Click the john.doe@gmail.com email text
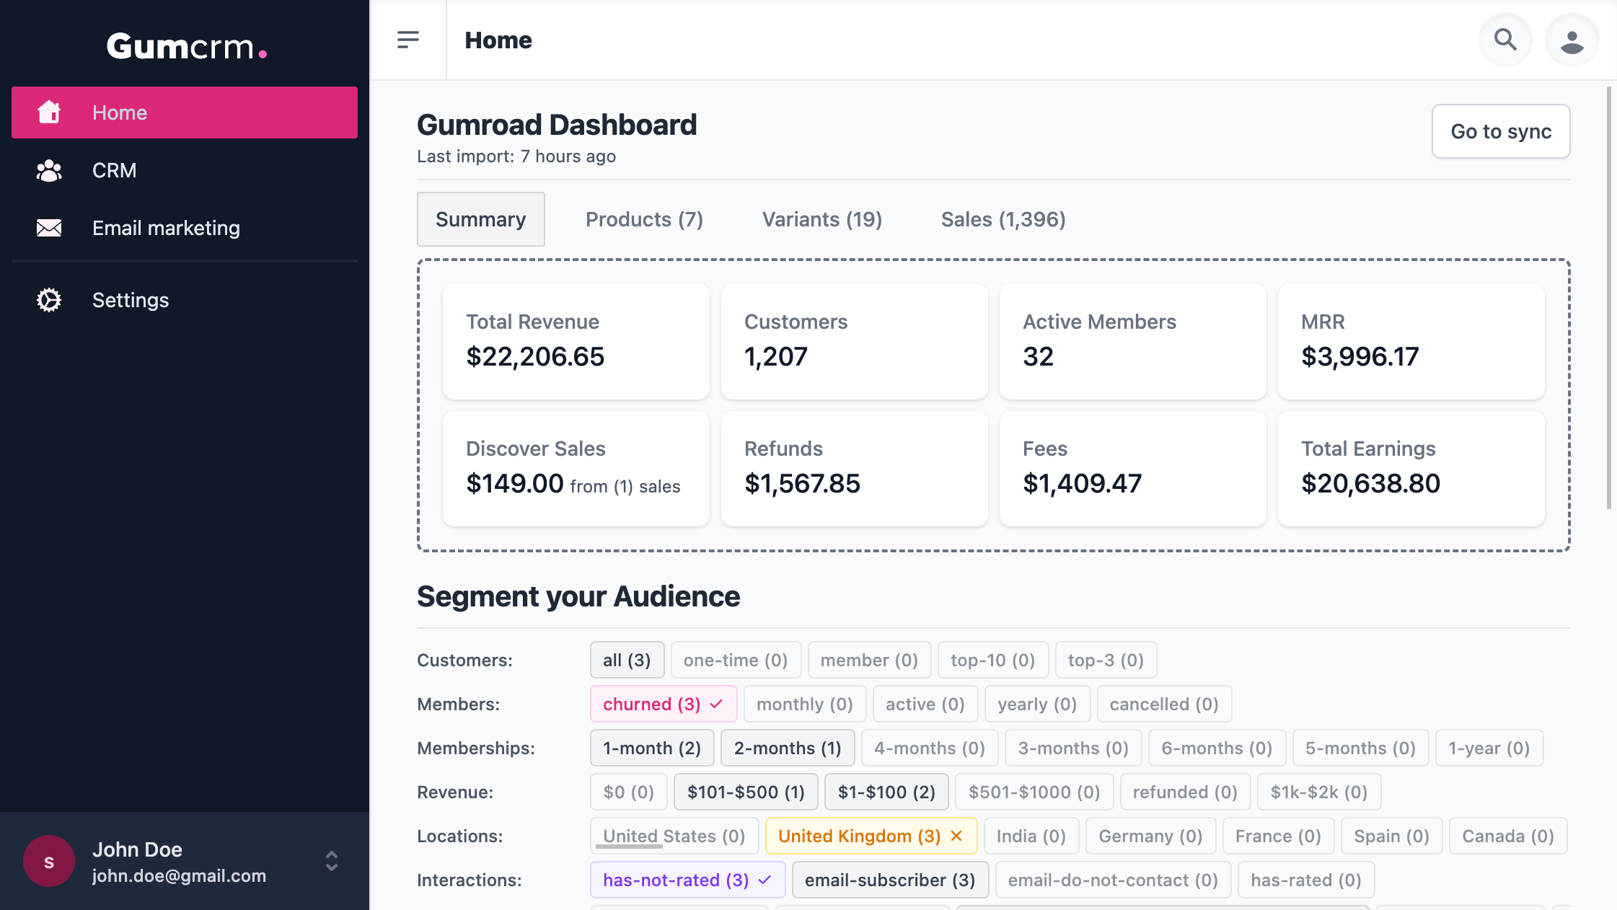Viewport: 1617px width, 910px height. 179,875
